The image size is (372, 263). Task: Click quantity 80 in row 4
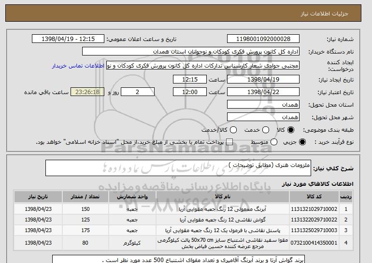(x=86, y=243)
